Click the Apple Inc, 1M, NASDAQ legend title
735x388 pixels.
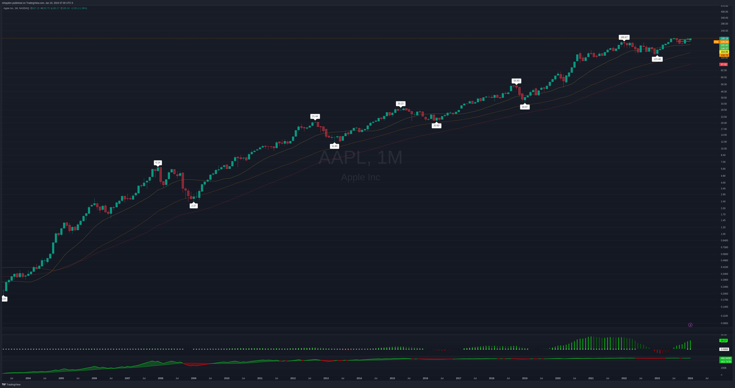[x=16, y=8]
